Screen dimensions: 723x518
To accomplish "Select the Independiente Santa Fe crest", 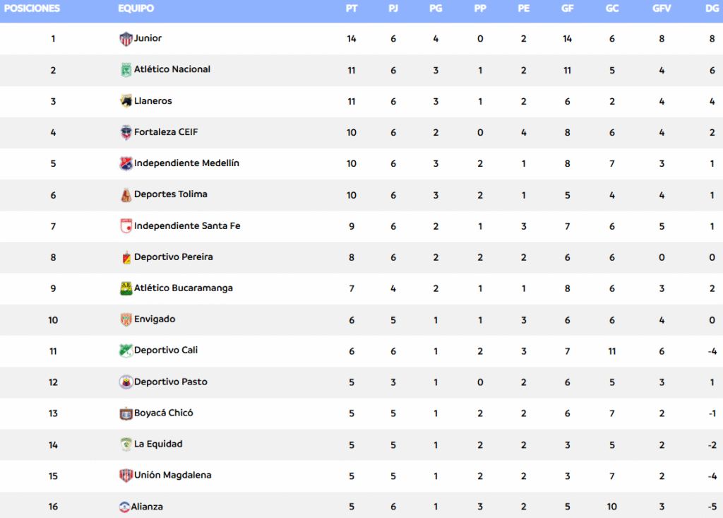I will [x=126, y=225].
